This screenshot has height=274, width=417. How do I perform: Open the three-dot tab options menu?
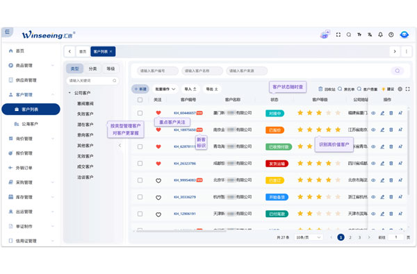coord(407,51)
